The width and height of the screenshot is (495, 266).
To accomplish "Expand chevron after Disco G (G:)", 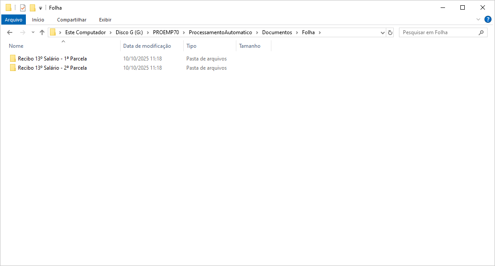I will pyautogui.click(x=148, y=32).
